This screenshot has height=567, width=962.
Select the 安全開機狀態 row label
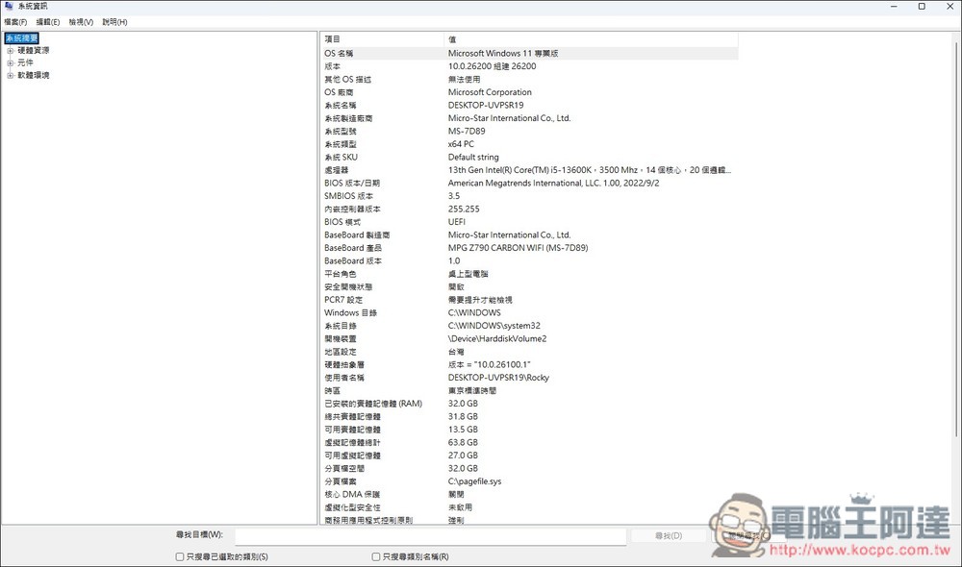coord(348,287)
